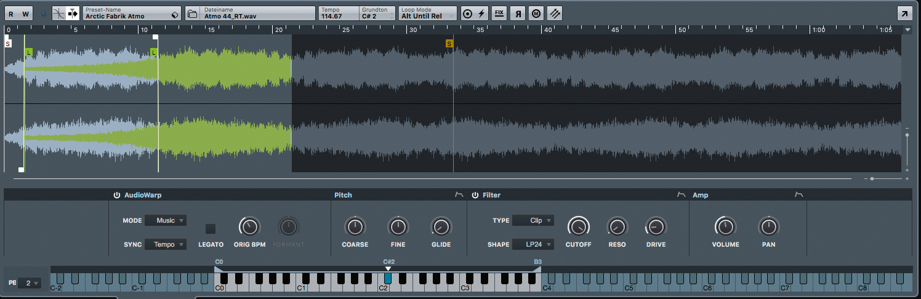The height and width of the screenshot is (299, 921).
Task: Click the diagonal-lines icon after Monophonic
Action: tap(555, 14)
